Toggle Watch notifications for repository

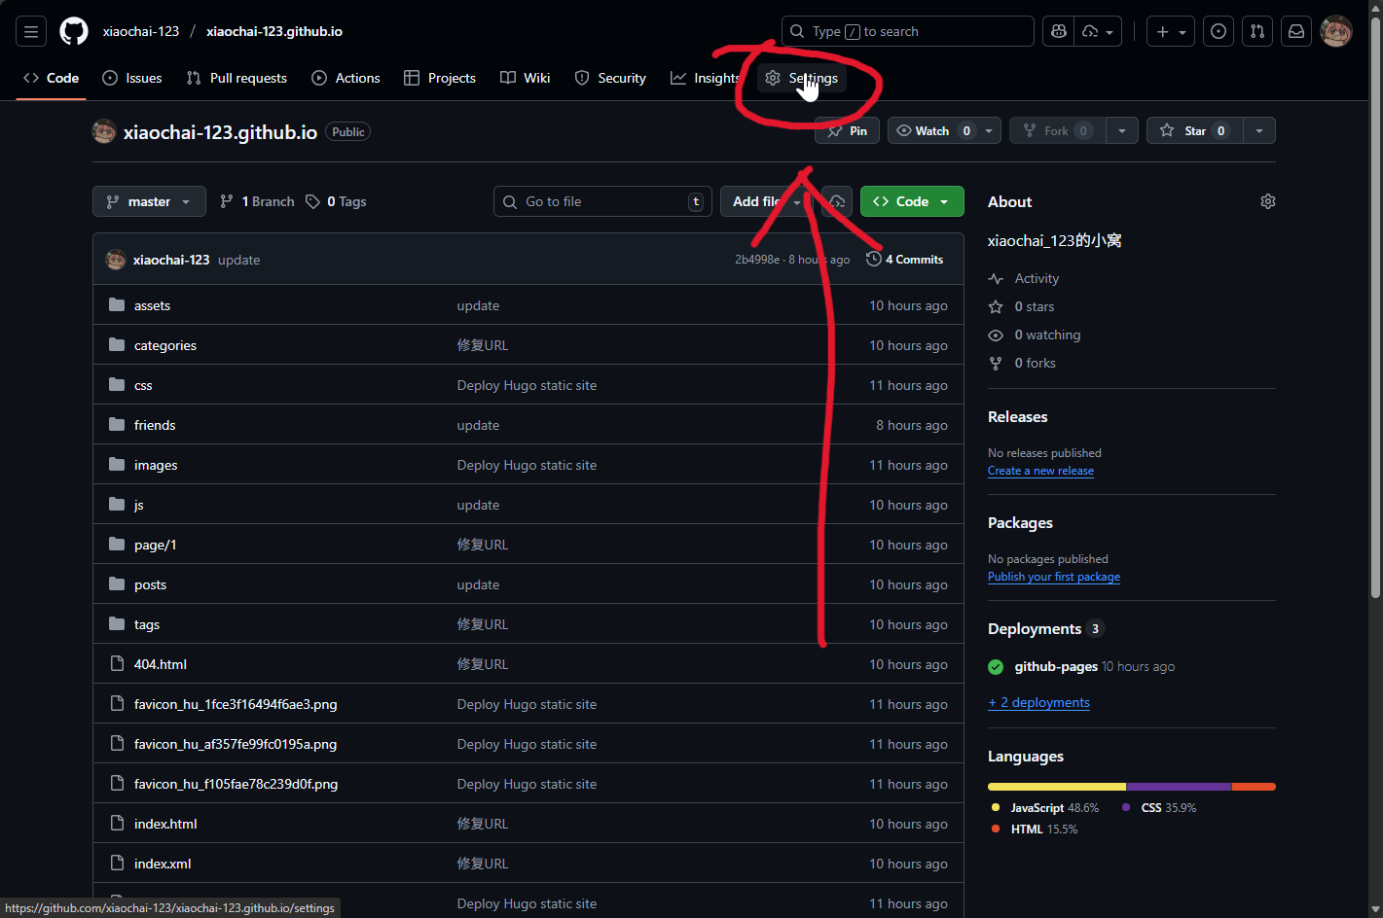pyautogui.click(x=931, y=130)
